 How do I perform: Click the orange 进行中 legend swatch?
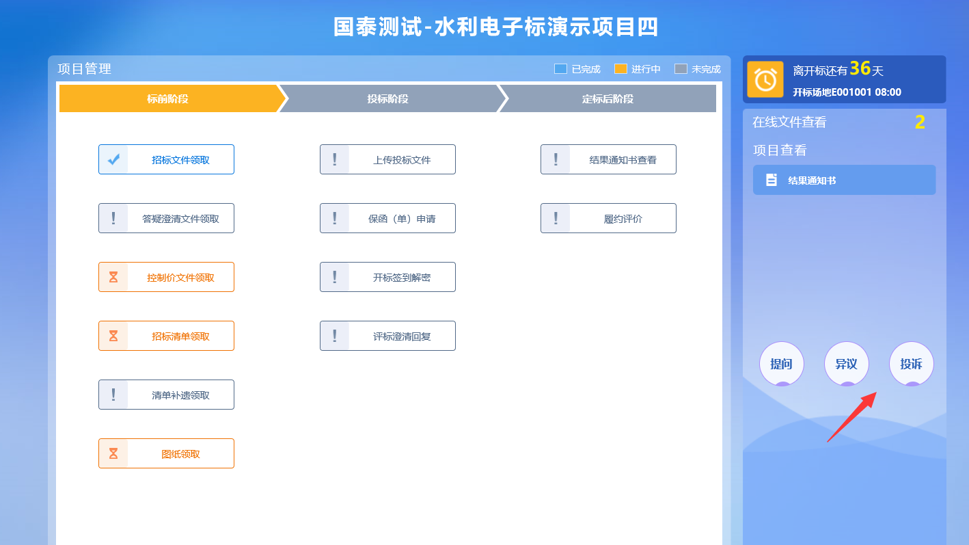pos(620,69)
